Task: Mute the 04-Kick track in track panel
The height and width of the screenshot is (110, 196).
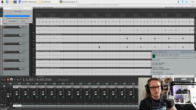Action: coord(33,27)
